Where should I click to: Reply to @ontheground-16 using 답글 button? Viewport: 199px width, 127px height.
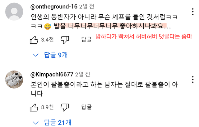pyautogui.click(x=86, y=40)
